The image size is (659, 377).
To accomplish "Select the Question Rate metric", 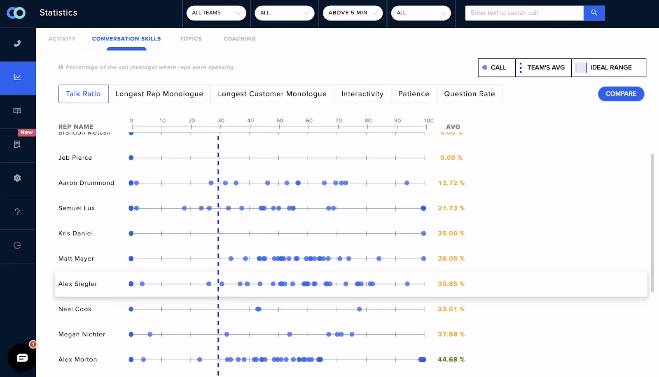I will (470, 94).
